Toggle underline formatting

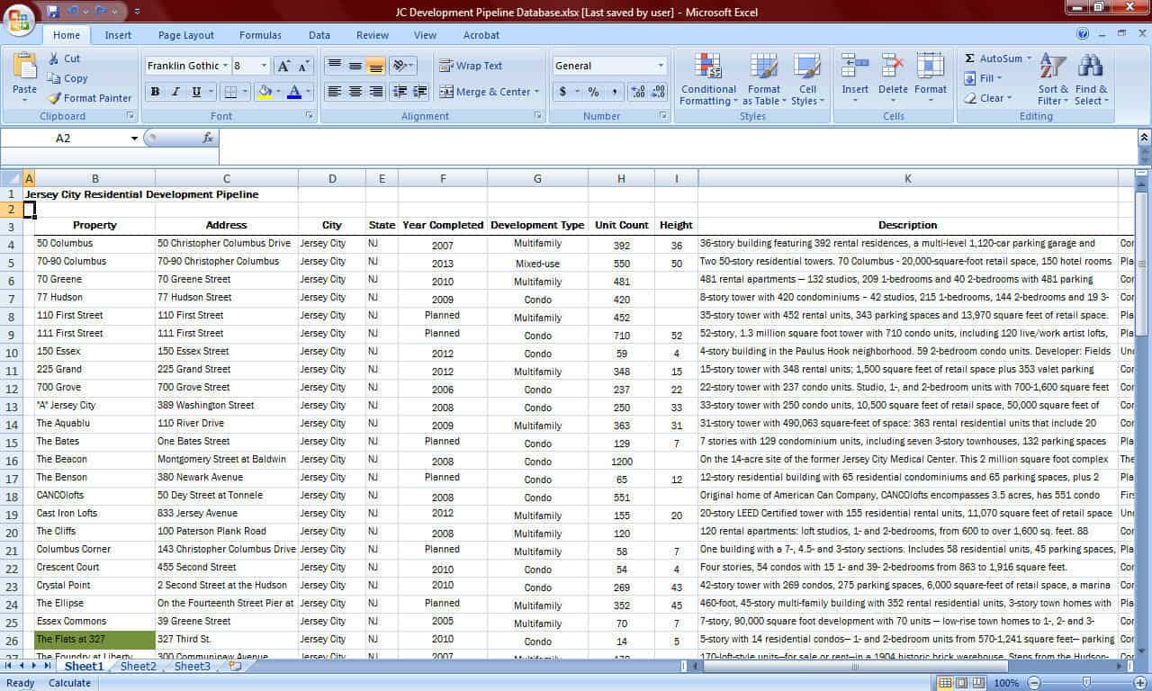[x=196, y=92]
